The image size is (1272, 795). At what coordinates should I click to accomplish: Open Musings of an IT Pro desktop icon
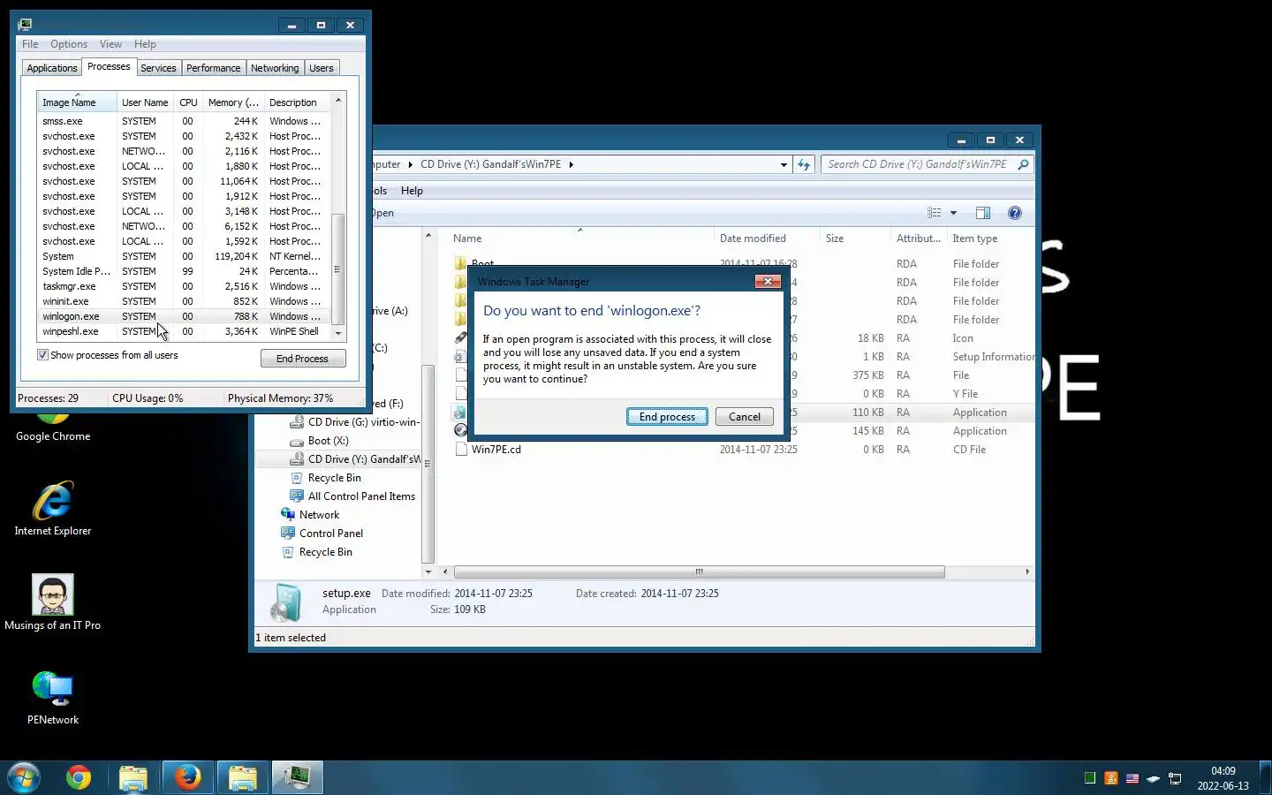click(53, 602)
